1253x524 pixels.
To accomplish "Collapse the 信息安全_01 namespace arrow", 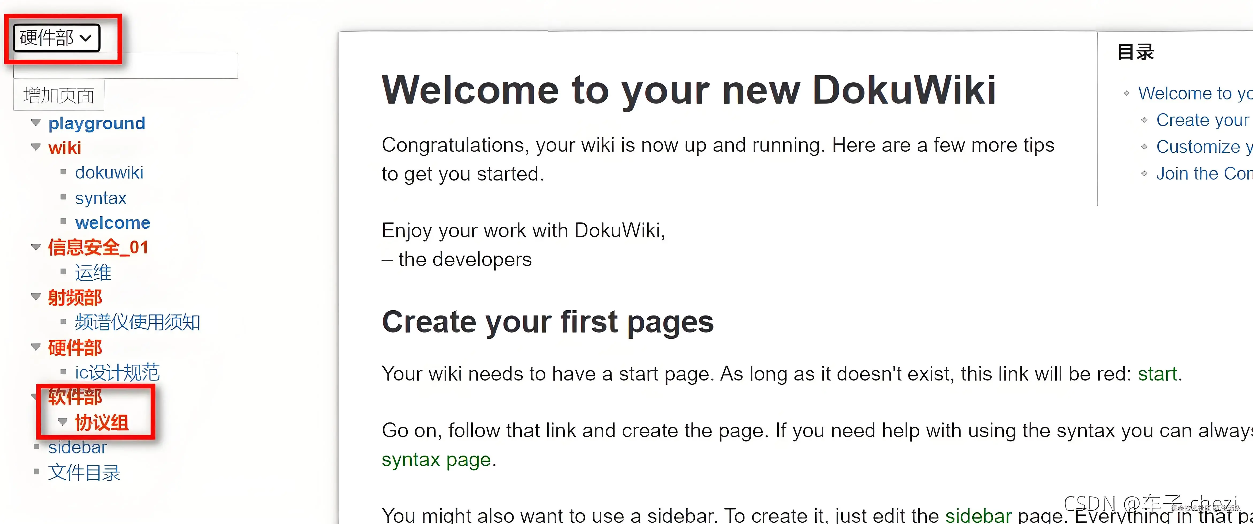I will click(36, 247).
